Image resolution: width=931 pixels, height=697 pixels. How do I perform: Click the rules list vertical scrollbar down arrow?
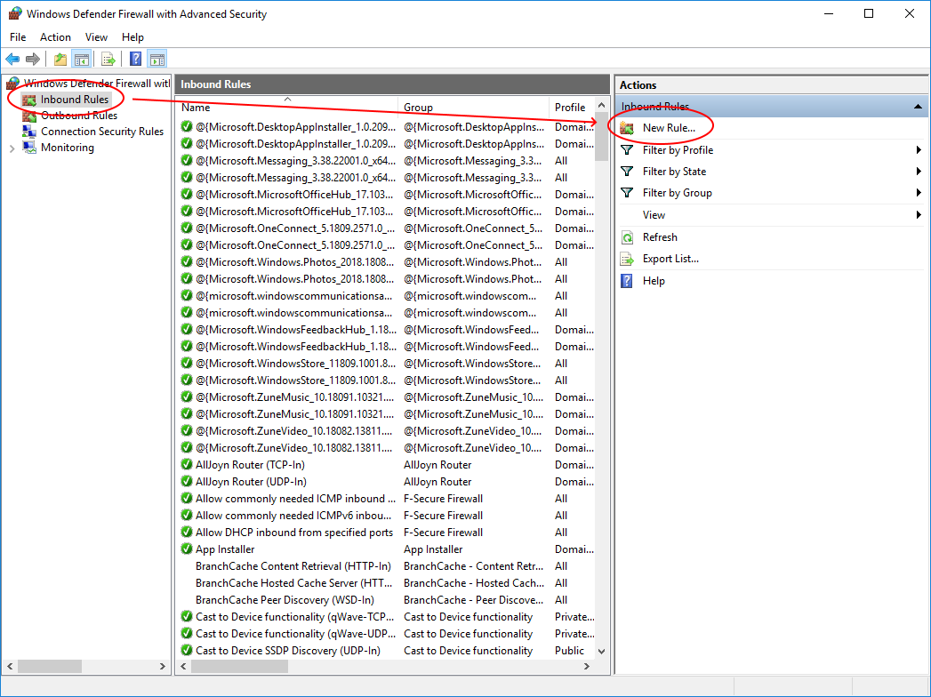pos(601,652)
